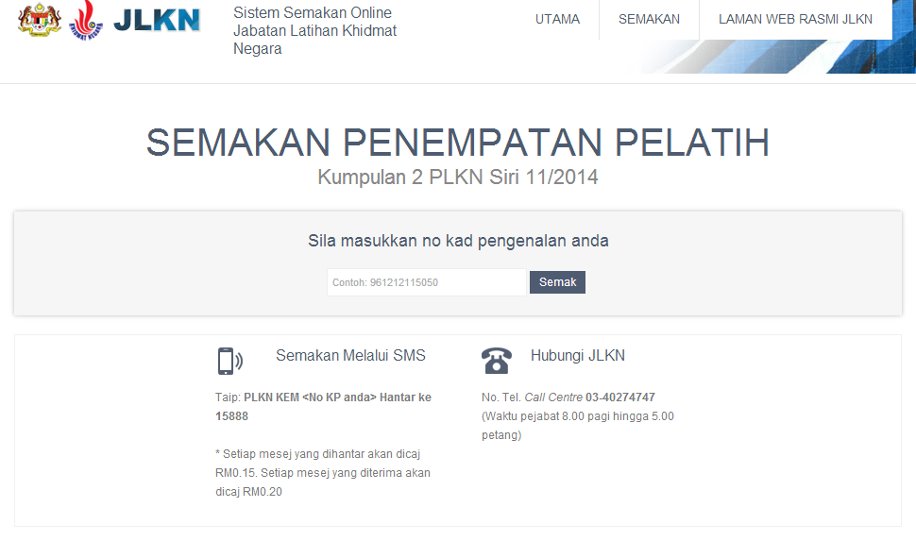The image size is (916, 541).
Task: Click the SEMAKAN PENEMPATAN PELATIH heading
Action: click(x=458, y=143)
